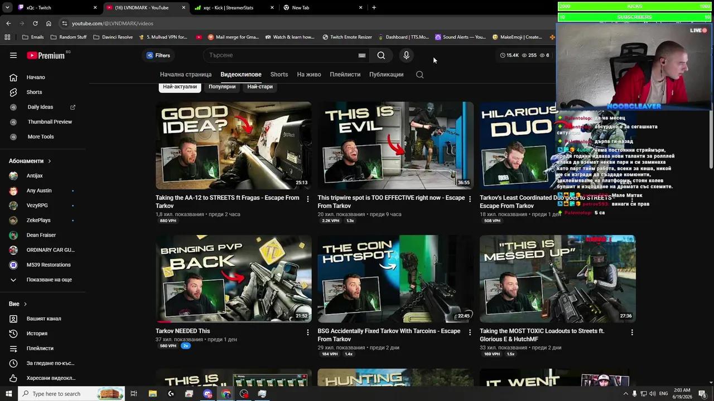Screen dimensions: 714x401
Task: Open Начало home in sidebar
Action: click(36, 77)
